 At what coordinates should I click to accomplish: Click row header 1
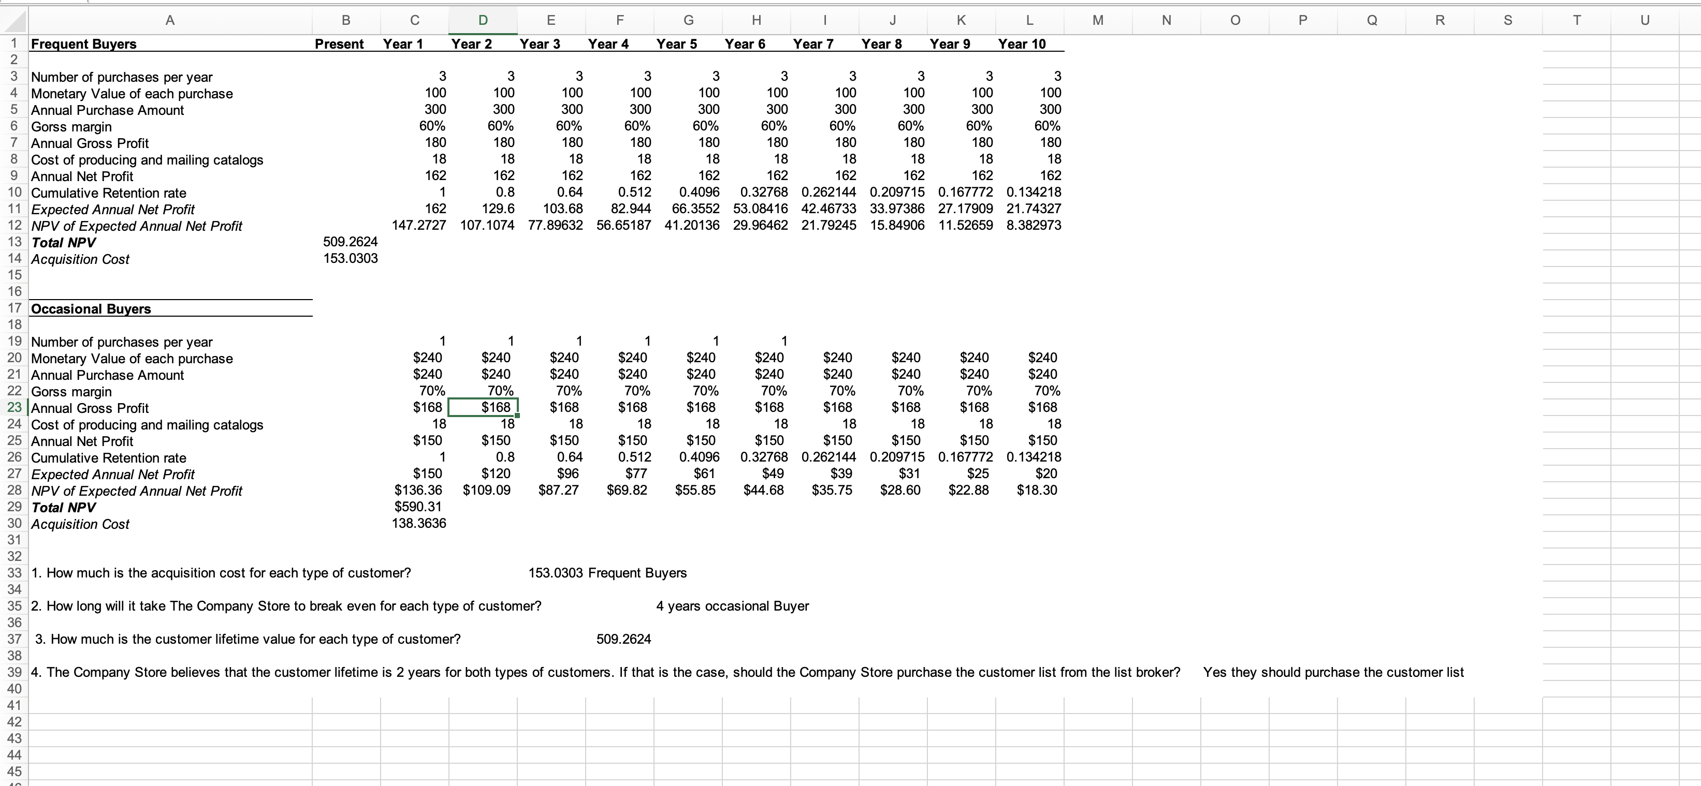(14, 43)
